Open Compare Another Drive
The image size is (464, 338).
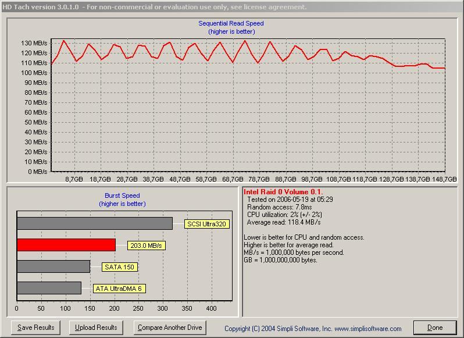point(170,328)
